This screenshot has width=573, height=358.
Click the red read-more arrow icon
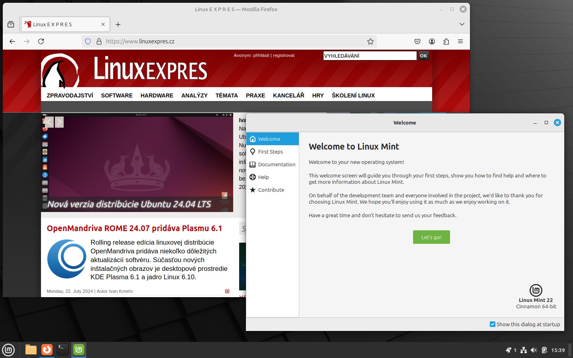pos(227,292)
